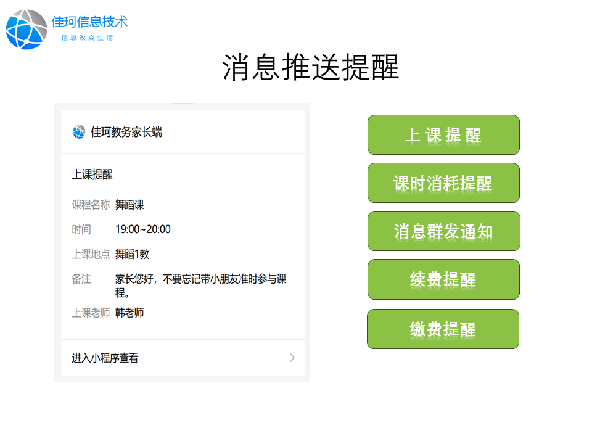Screen dimensions: 592x444
Task: Click the 课程名称 value 舞蹈课
Action: (129, 205)
